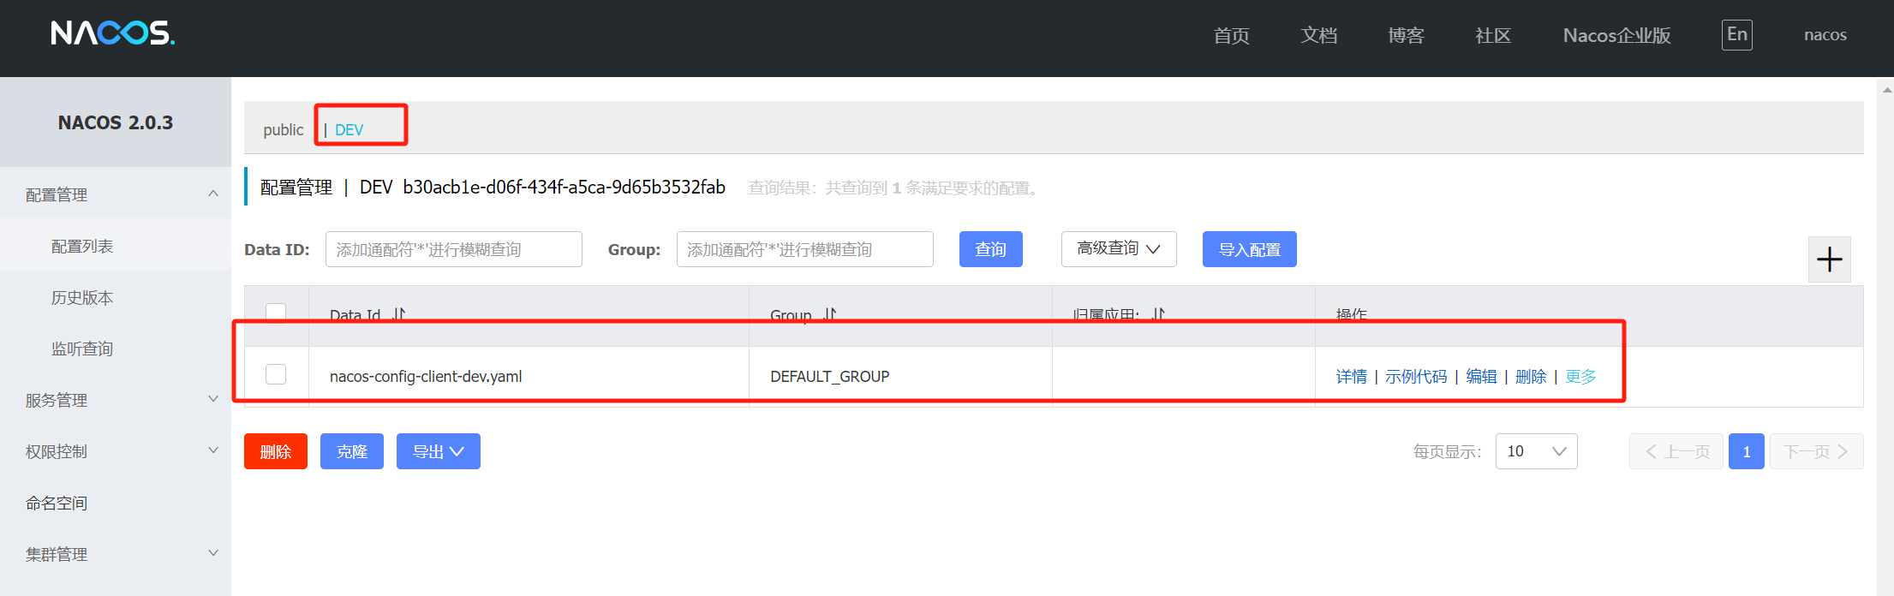Open 文档 in top navigation
Image resolution: width=1894 pixels, height=596 pixels.
[x=1318, y=35]
